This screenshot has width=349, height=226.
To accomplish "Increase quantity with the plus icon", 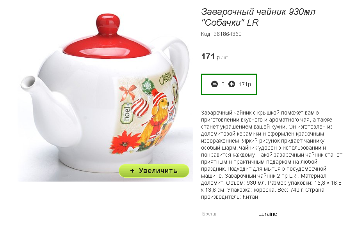I will [x=232, y=84].
